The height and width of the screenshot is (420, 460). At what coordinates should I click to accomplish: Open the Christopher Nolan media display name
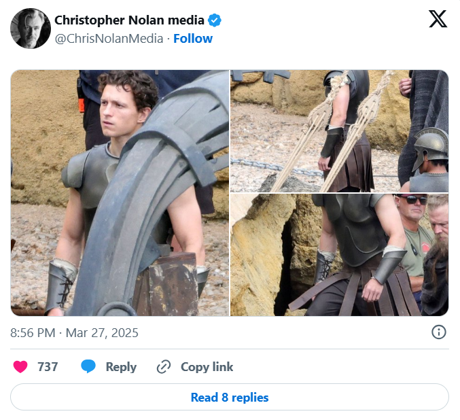click(129, 20)
